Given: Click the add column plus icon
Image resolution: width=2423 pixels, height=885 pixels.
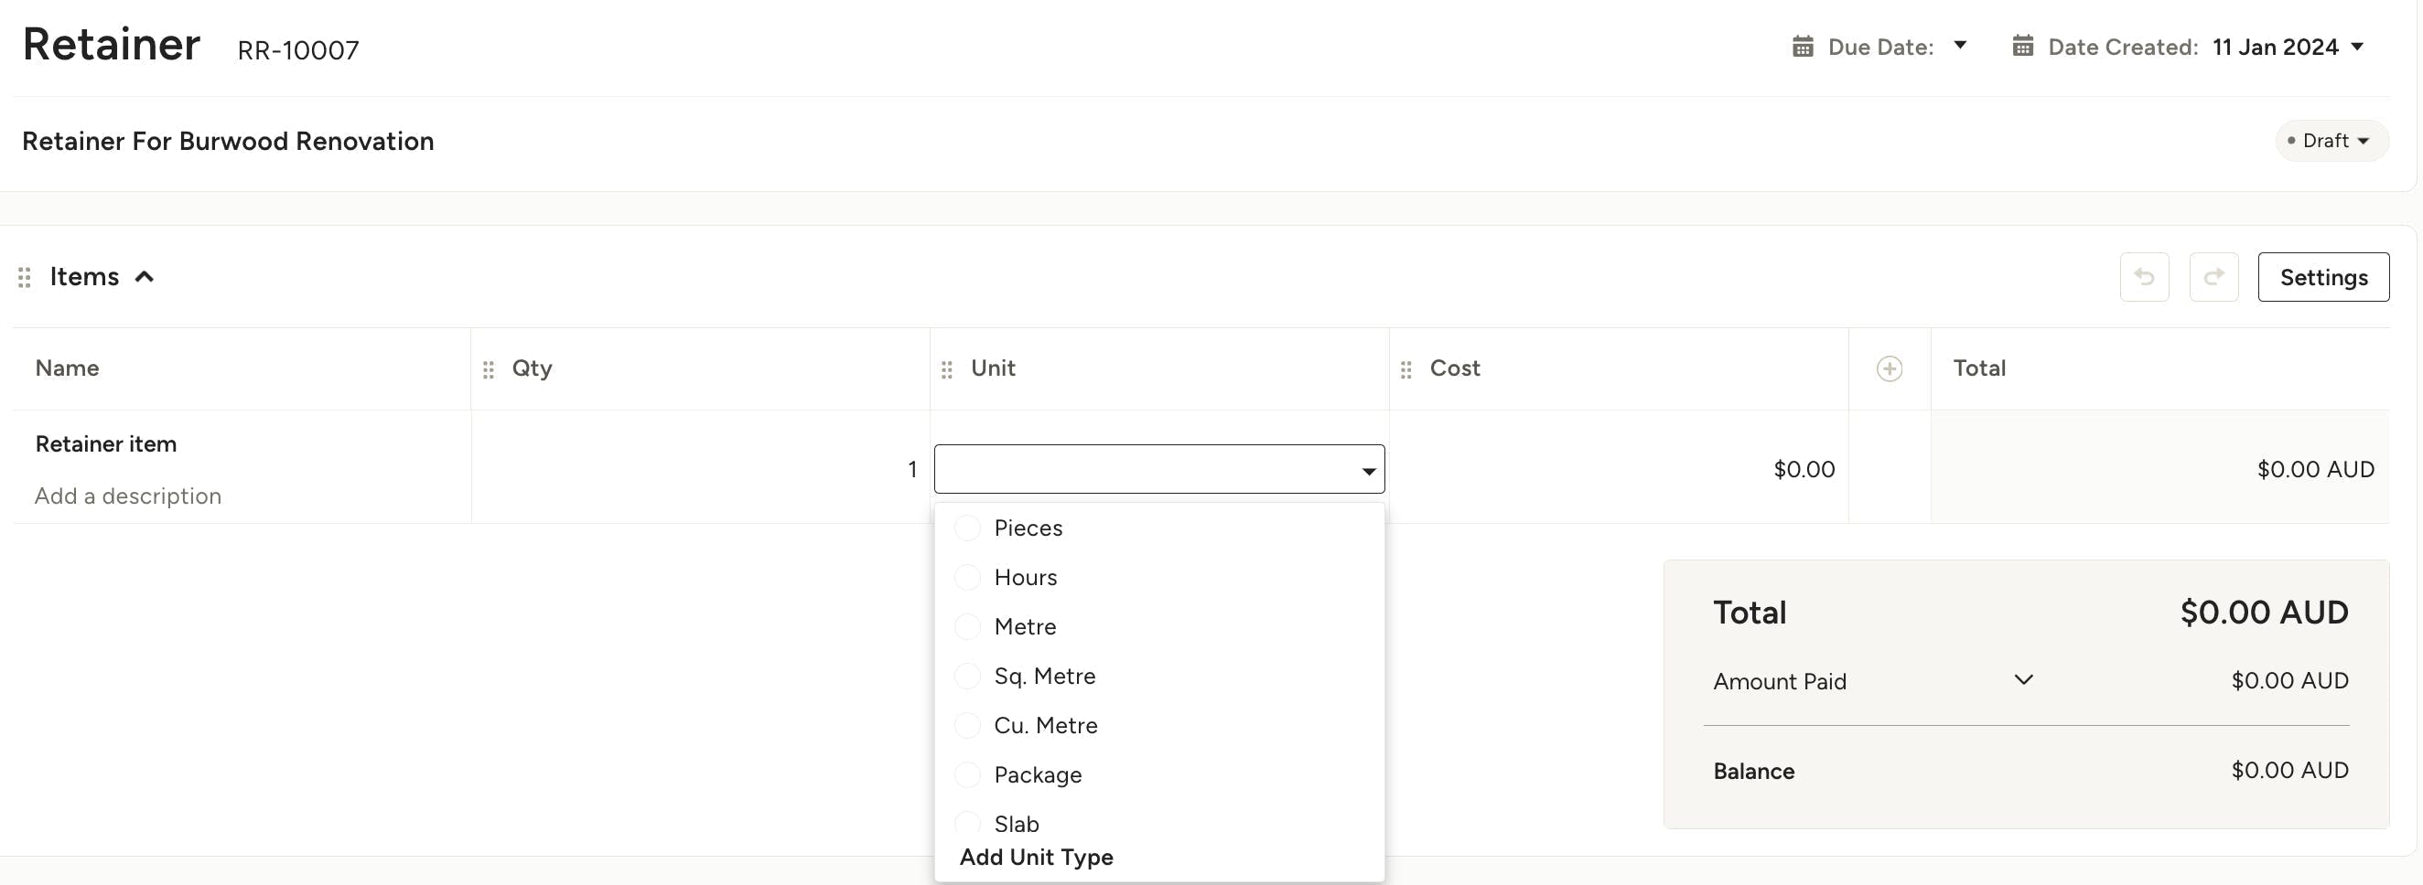Looking at the screenshot, I should 1889,369.
